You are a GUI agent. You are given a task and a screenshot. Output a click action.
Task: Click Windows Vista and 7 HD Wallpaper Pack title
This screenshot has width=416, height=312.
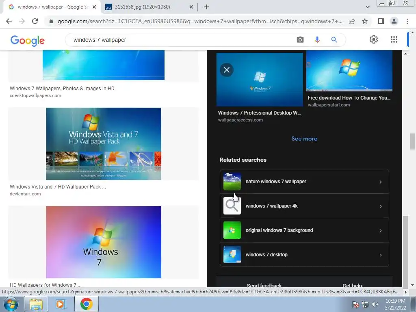pos(58,187)
